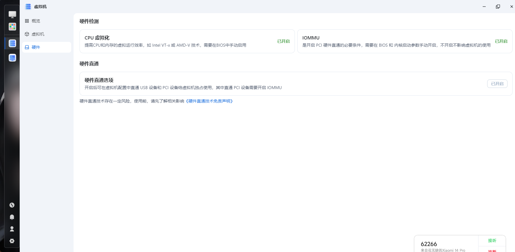Image resolution: width=515 pixels, height=252 pixels.
Task: Open the system settings gear icon
Action: pyautogui.click(x=12, y=241)
